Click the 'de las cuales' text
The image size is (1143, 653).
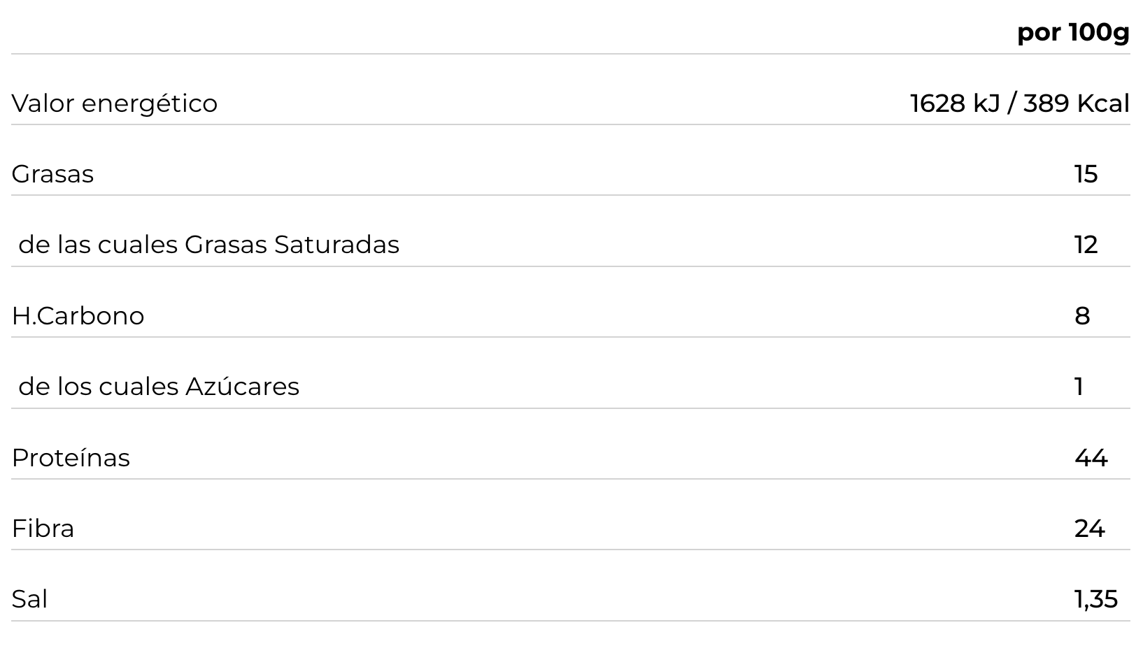pos(98,245)
